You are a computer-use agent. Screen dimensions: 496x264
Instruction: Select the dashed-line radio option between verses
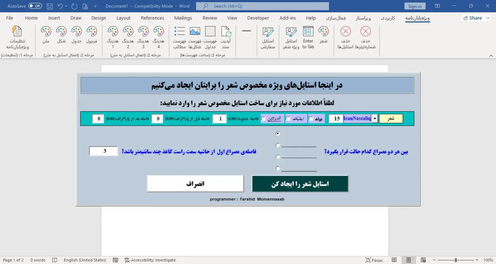tap(278, 157)
